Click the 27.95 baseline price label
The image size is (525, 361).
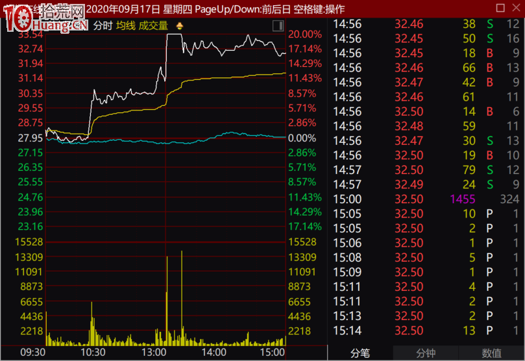point(30,138)
